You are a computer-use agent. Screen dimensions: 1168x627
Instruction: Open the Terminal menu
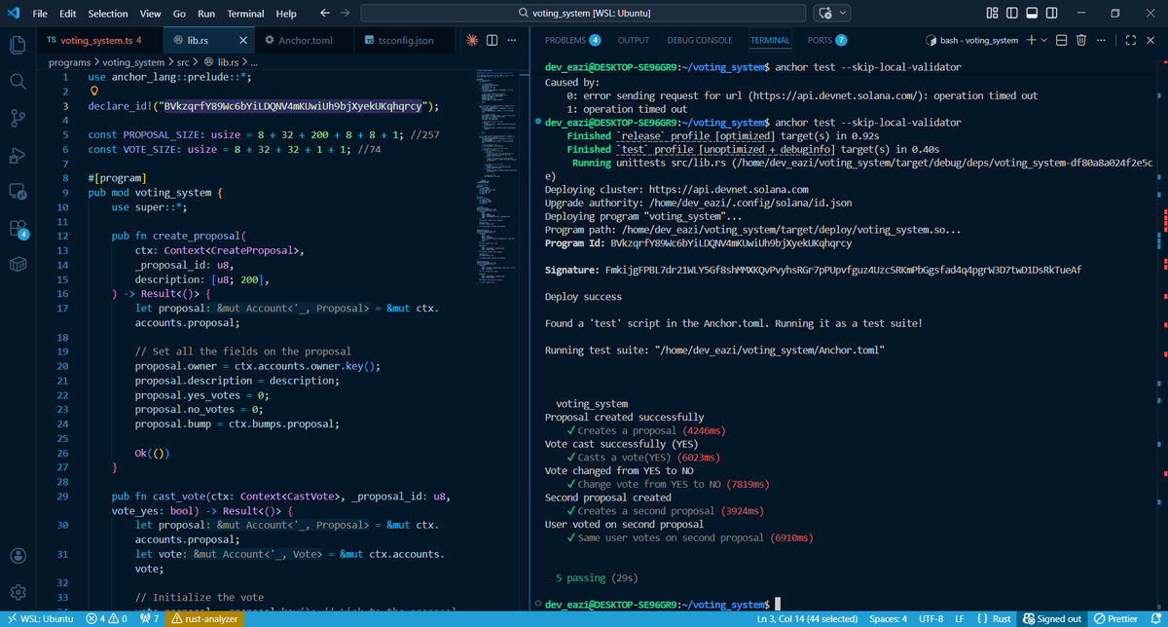pos(245,14)
